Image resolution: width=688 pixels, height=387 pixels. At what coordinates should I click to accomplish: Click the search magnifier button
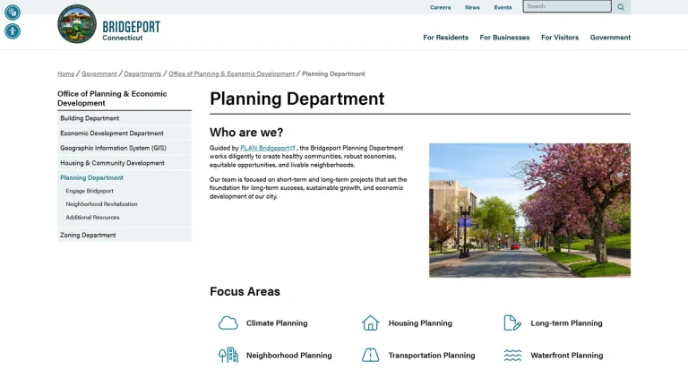(x=621, y=7)
